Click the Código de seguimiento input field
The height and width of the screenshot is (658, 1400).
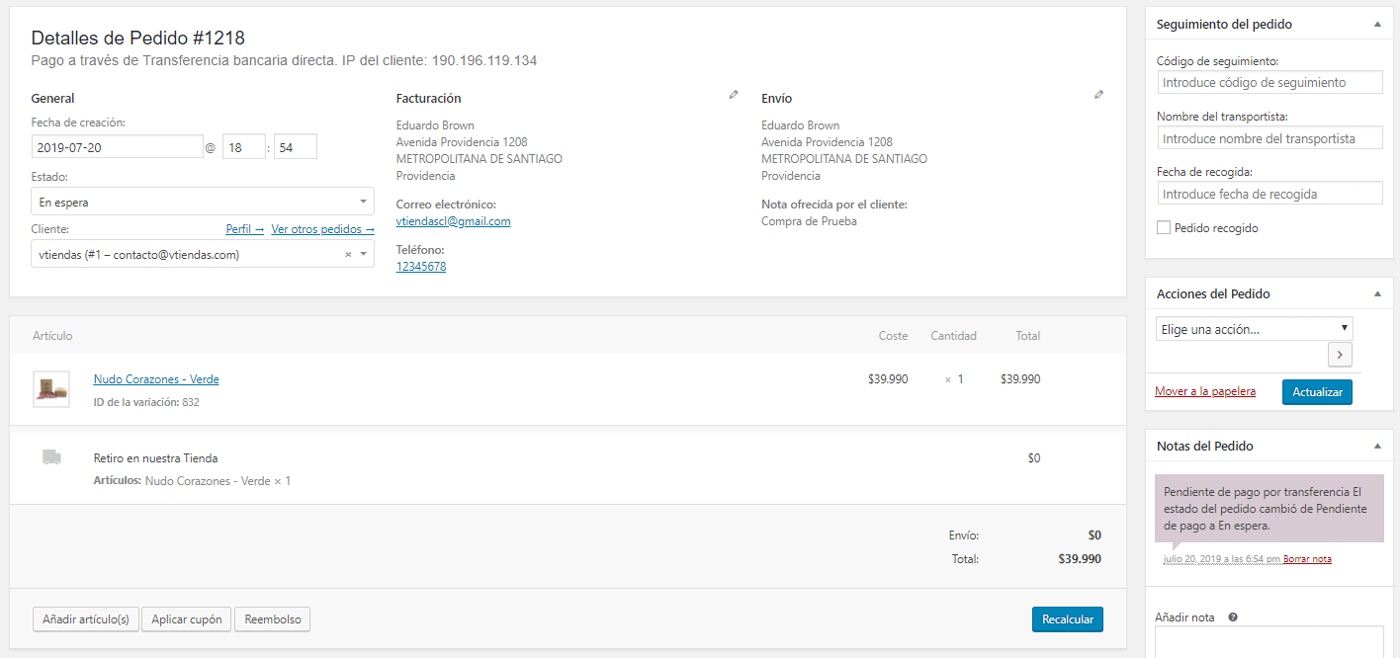(x=1269, y=83)
